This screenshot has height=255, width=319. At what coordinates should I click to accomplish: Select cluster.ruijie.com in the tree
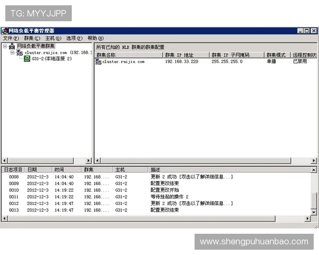click(x=58, y=53)
